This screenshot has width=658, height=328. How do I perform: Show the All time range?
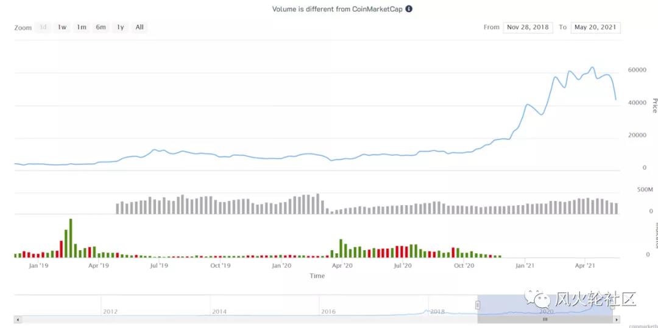coord(140,27)
